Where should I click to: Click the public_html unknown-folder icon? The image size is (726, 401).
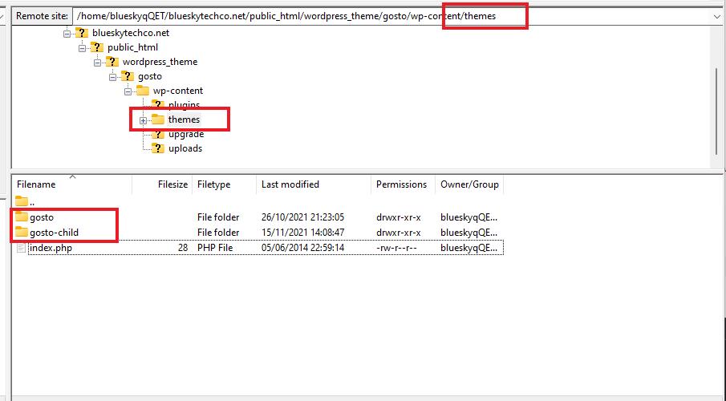coord(97,47)
